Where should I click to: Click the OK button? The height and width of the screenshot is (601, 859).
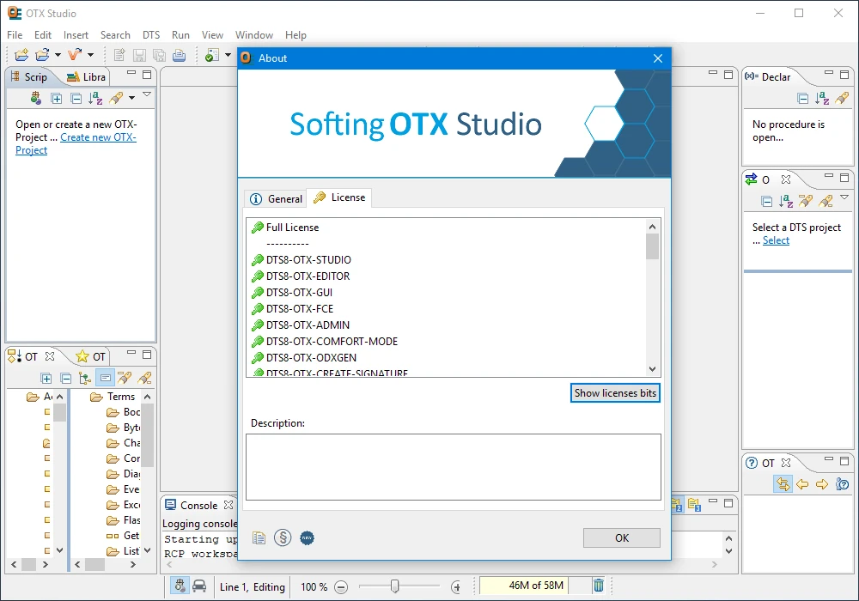click(x=622, y=538)
